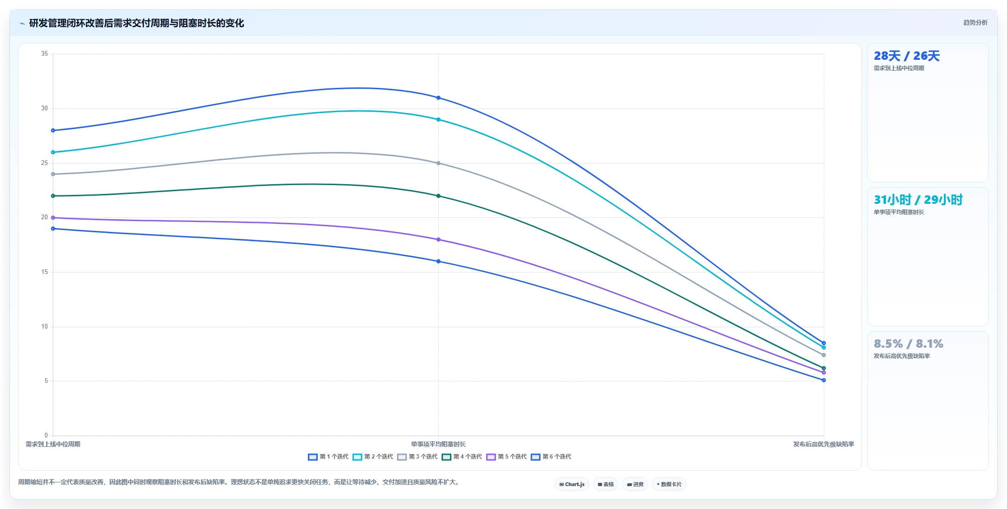Click the iteration 4 point at 单事项平均阻塞时长 (22)

438,196
